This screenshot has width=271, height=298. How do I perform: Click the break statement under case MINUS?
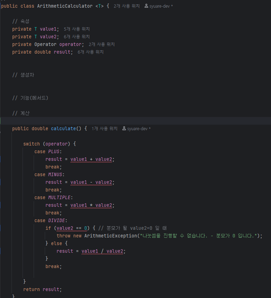(x=53, y=190)
